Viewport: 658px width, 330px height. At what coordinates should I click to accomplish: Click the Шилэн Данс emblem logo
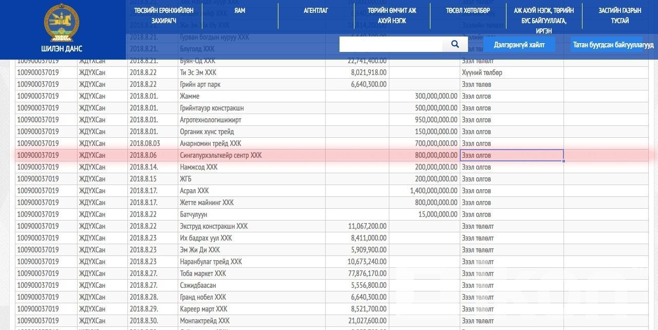[x=62, y=23]
